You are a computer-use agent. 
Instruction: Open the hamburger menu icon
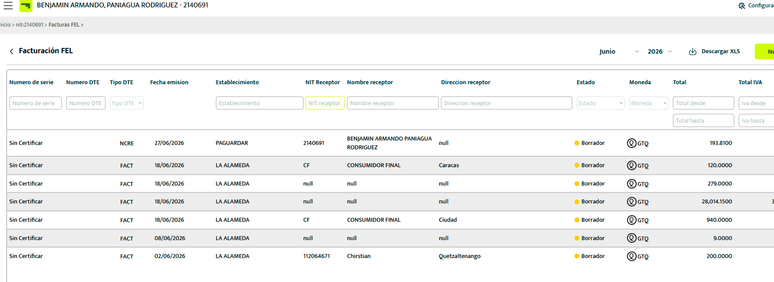tap(8, 6)
